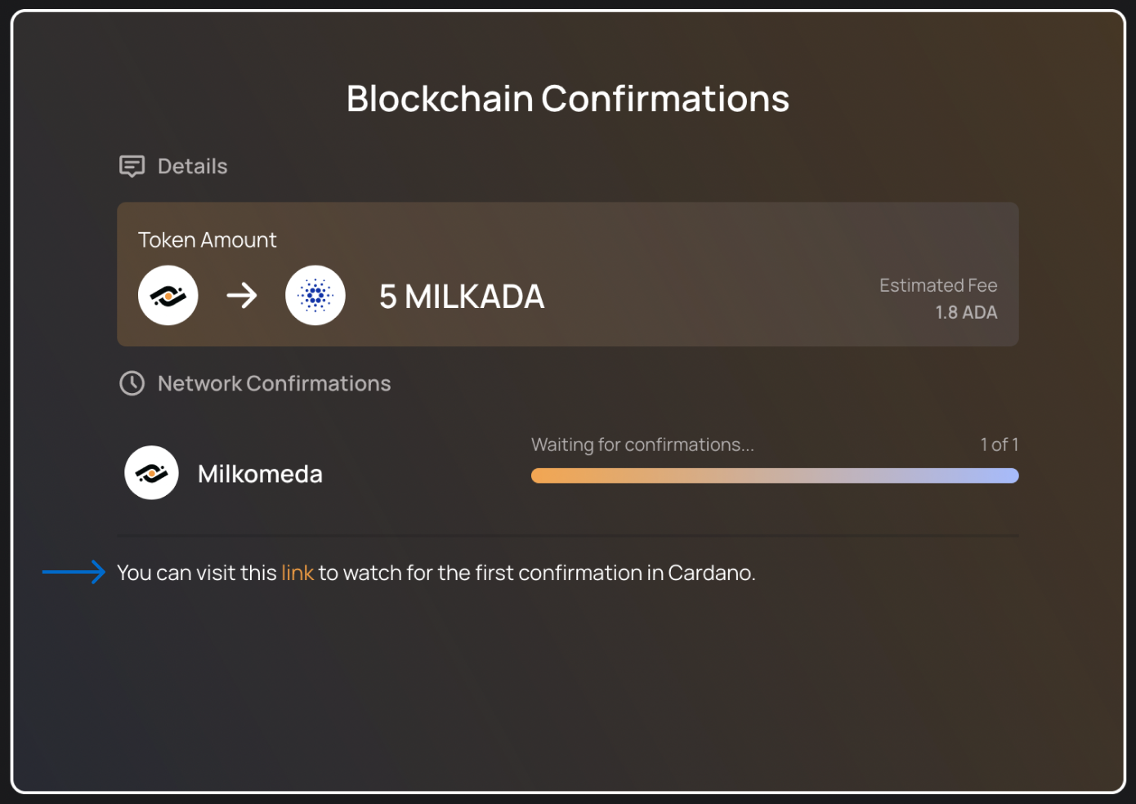Click Waiting for confirmations status text
This screenshot has height=804, width=1136.
643,444
